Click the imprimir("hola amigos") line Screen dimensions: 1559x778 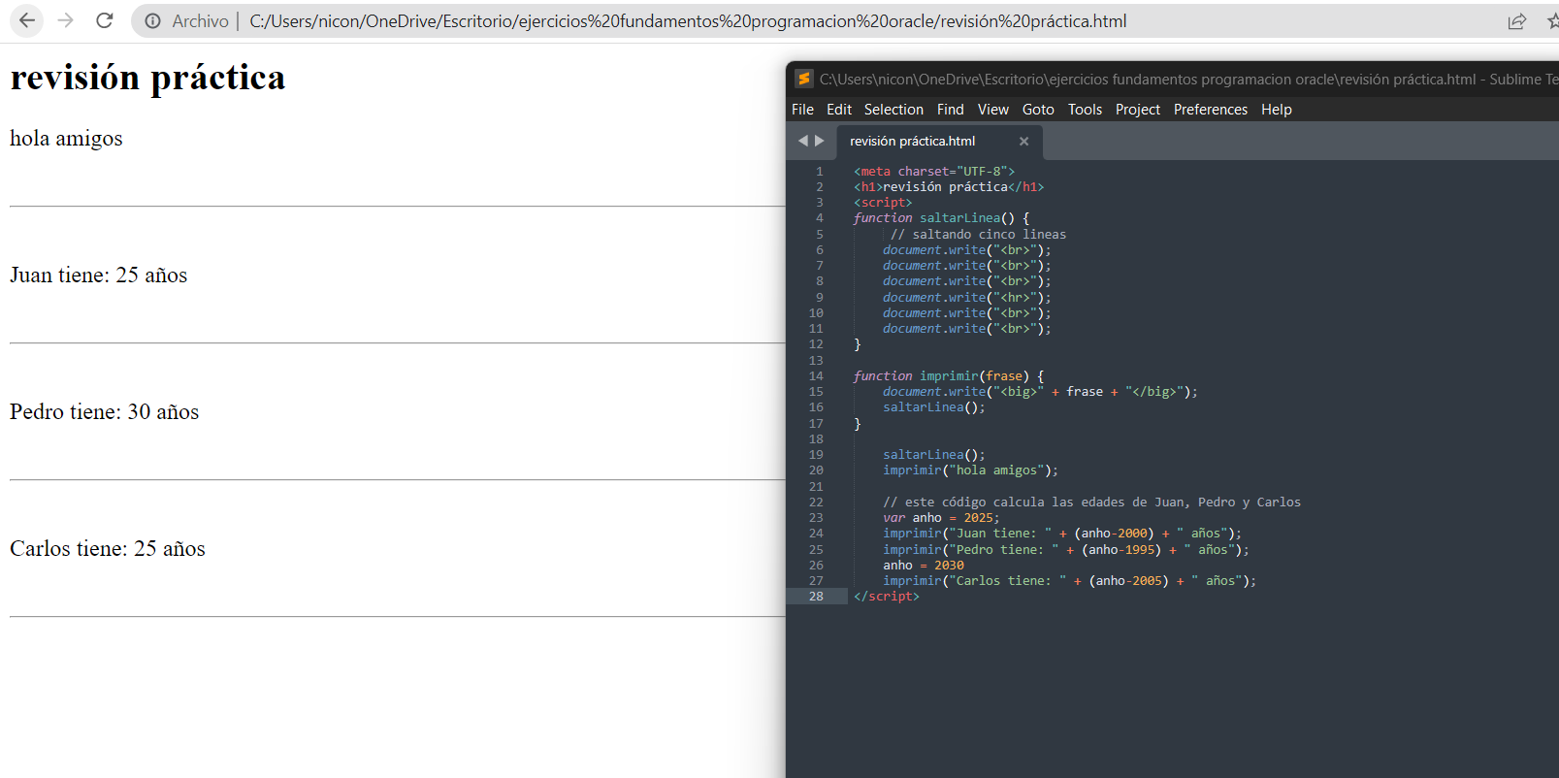970,470
